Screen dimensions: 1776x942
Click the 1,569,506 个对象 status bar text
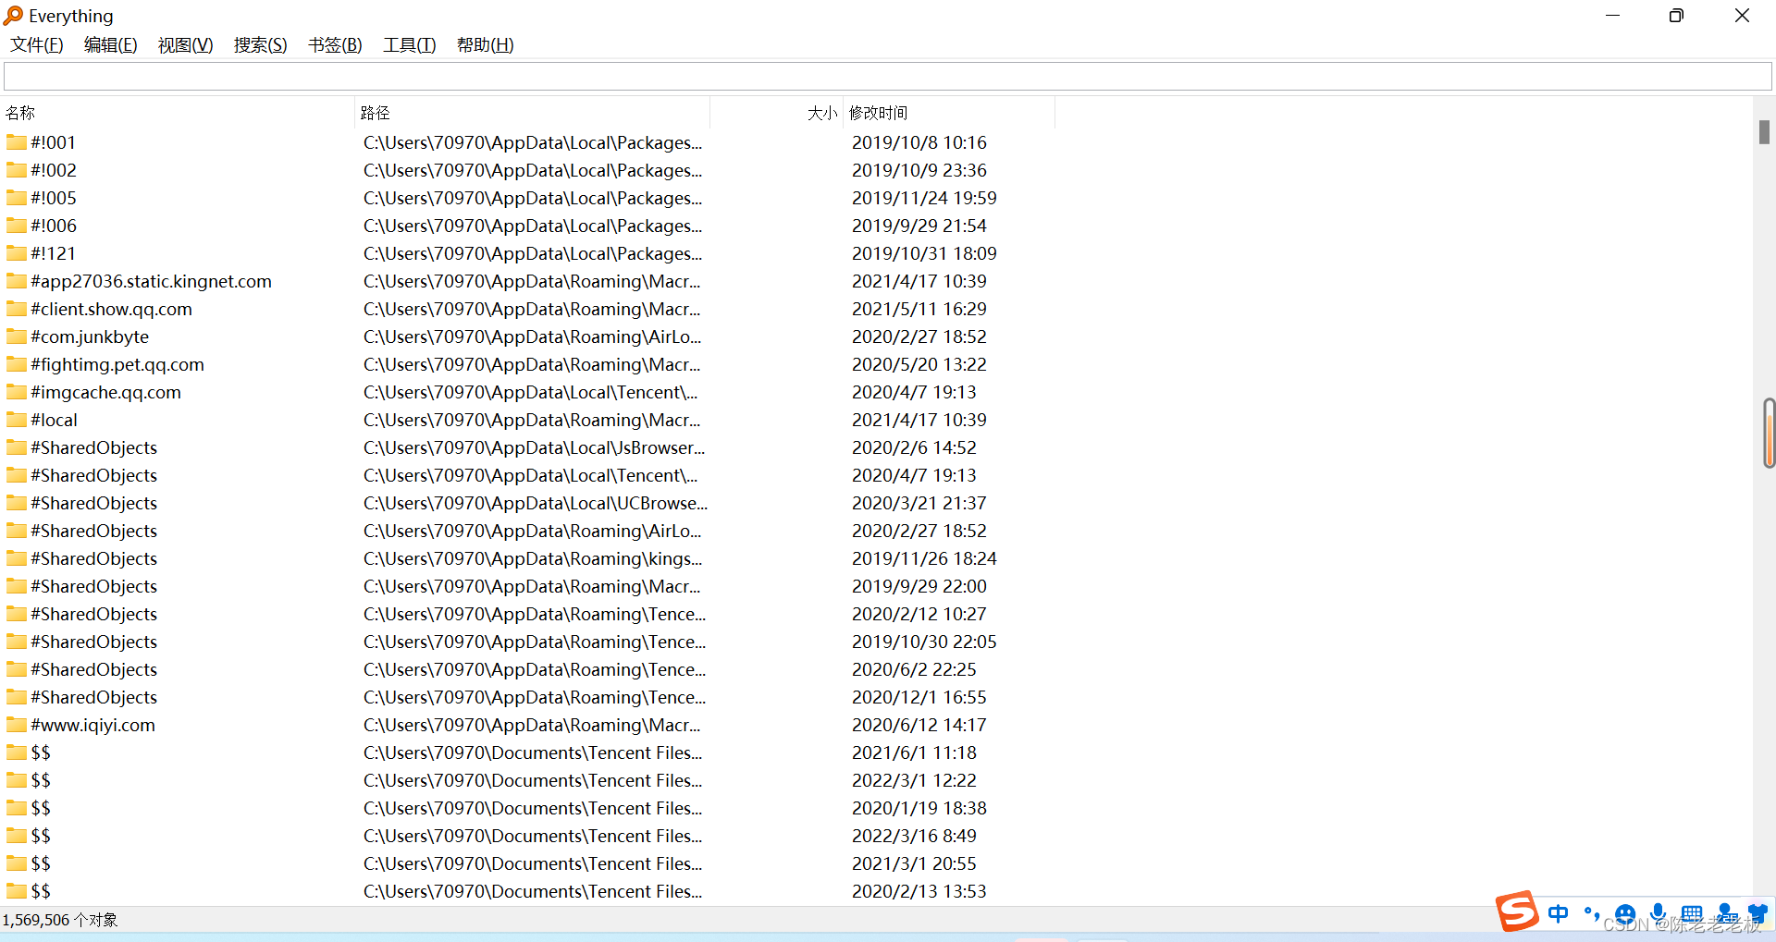click(60, 920)
